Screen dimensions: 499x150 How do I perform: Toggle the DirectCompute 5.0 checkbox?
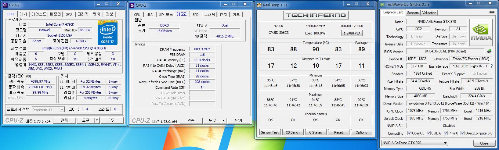click(462, 133)
